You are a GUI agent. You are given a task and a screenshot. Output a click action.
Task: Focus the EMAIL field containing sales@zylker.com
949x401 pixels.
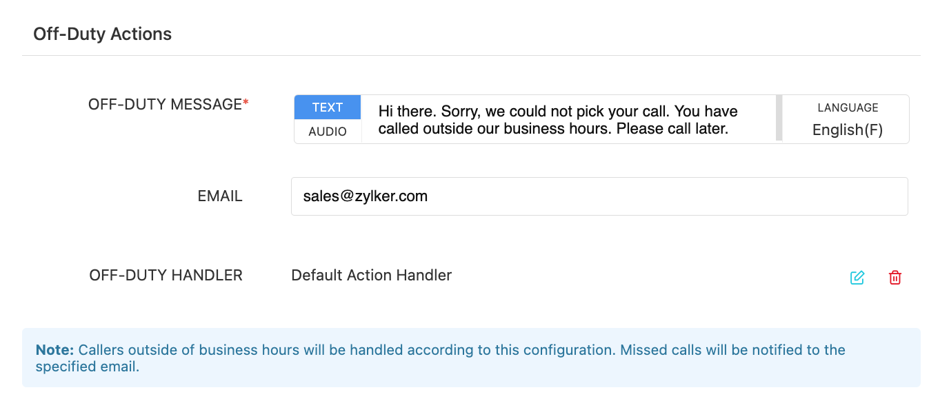[x=599, y=196]
